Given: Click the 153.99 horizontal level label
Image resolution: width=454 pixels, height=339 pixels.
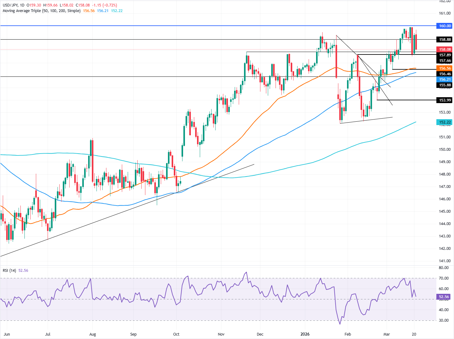Looking at the screenshot, I should [x=445, y=100].
